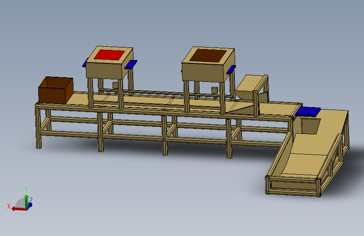Select small motor under the left hopper
364x236 pixels.
115,85
